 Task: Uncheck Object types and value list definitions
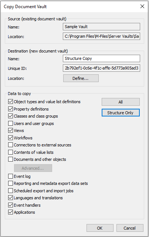10,102
